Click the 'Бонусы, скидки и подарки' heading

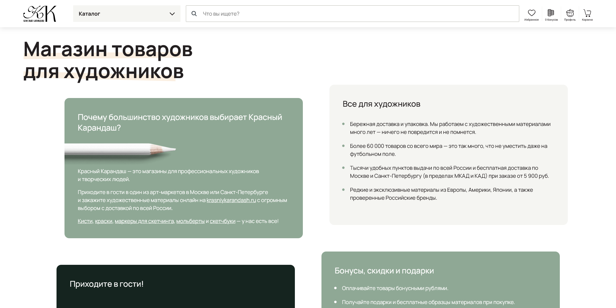click(384, 270)
